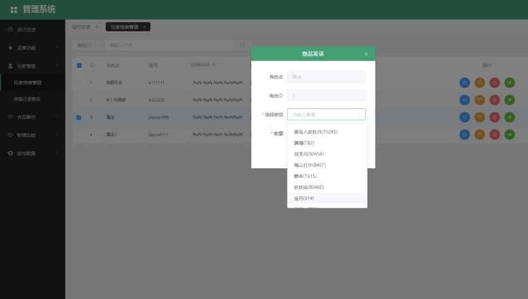528x299 pixels.
Task: Click the grid logo icon beside 管理系统
Action: (14, 9)
